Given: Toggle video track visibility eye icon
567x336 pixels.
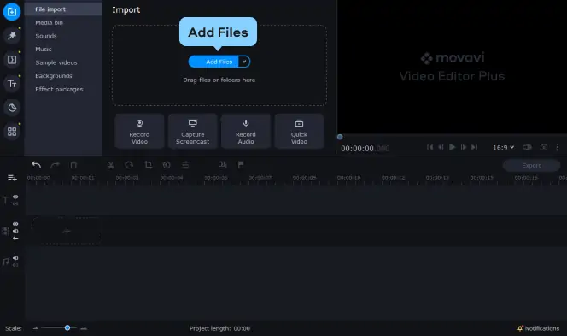Looking at the screenshot, I should [x=15, y=224].
